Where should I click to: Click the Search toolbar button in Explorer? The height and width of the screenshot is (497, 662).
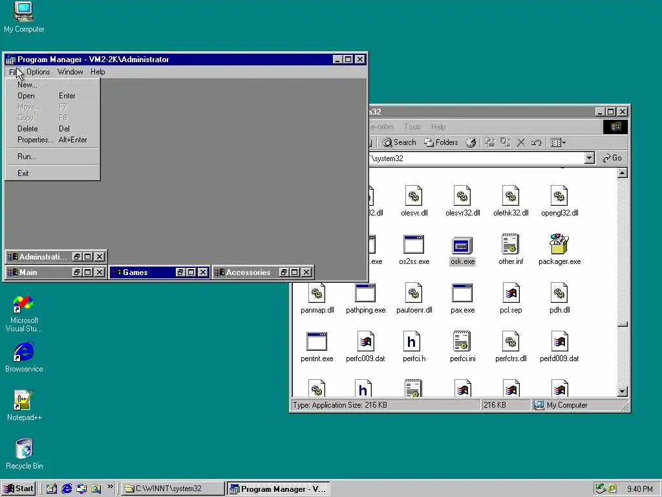(399, 142)
